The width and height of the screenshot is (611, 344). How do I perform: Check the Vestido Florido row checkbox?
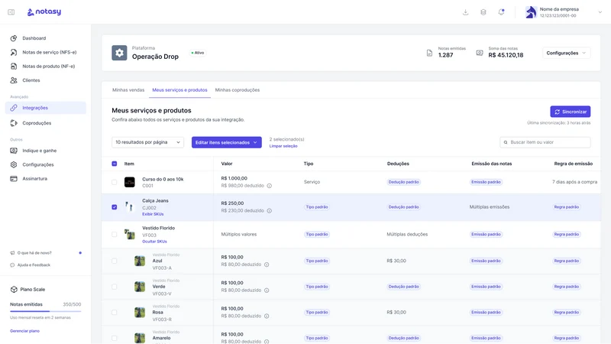click(114, 235)
